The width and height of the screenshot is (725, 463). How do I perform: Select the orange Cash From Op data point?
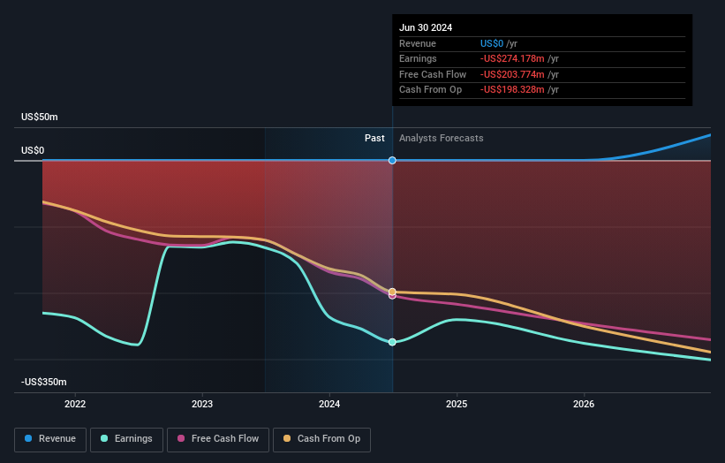(392, 292)
